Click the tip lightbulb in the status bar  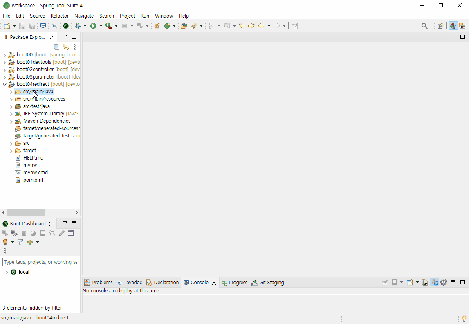(x=464, y=319)
